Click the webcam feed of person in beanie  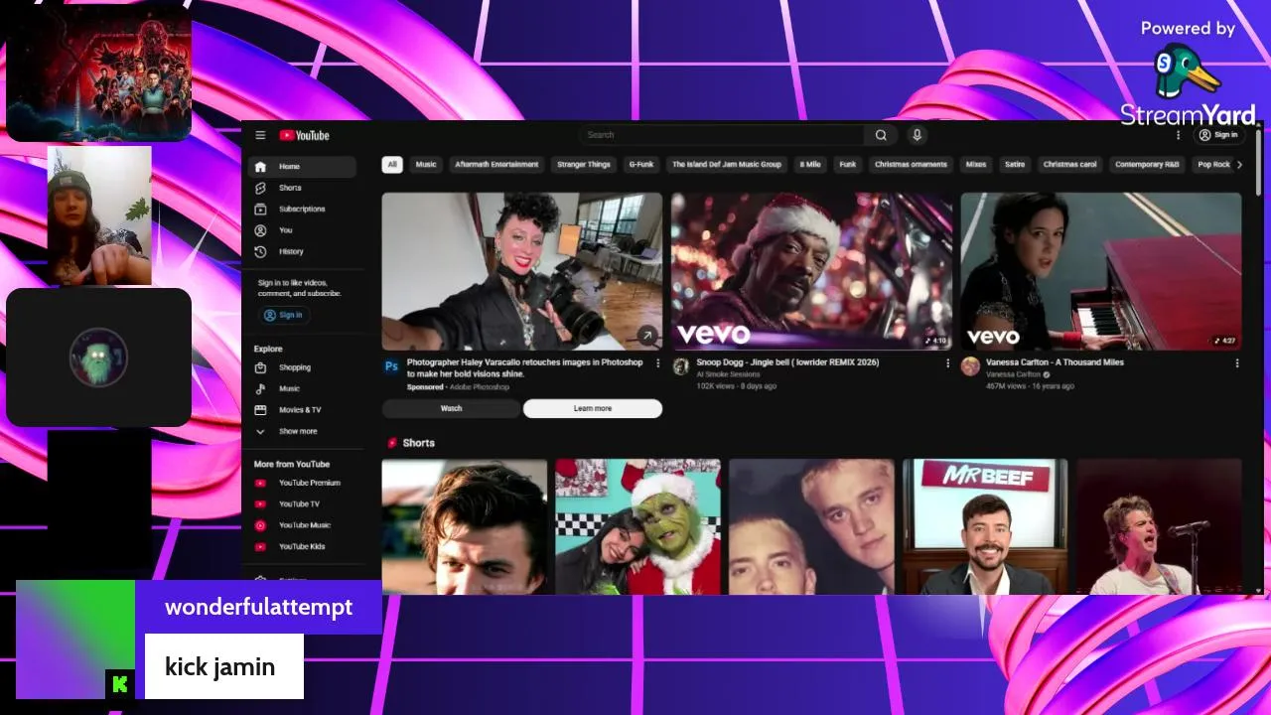pos(99,215)
